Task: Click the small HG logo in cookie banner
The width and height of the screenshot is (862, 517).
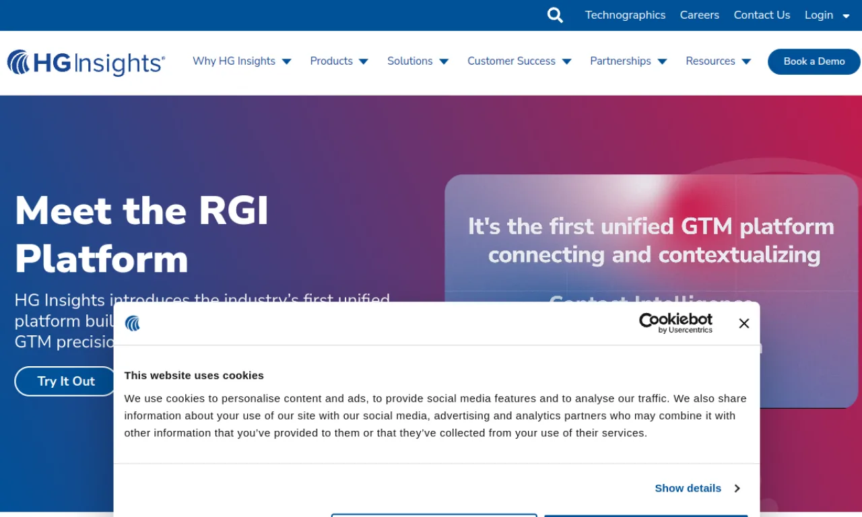Action: pos(133,324)
